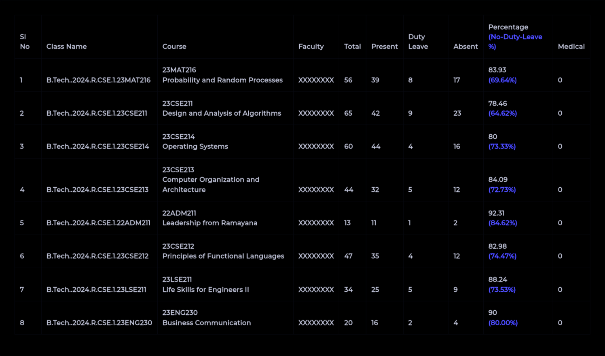Click the Class Name column header

click(66, 47)
